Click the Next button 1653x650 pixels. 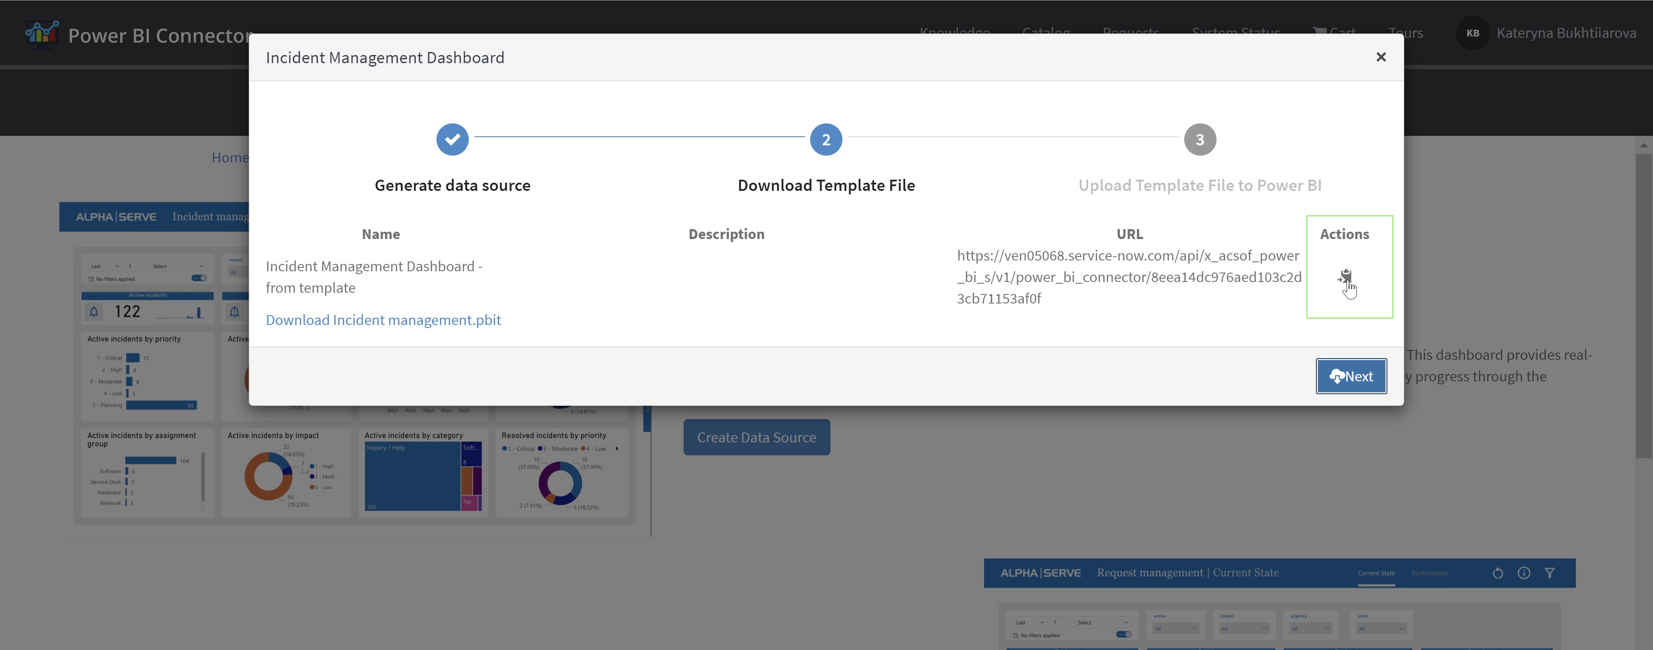point(1351,376)
